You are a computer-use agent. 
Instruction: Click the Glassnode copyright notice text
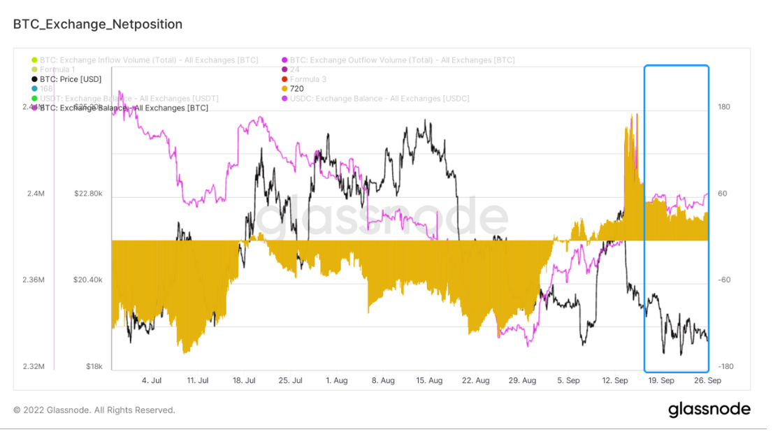pyautogui.click(x=94, y=410)
